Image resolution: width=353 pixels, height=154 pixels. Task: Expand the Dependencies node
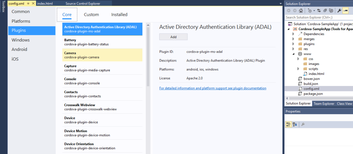tap(293, 34)
